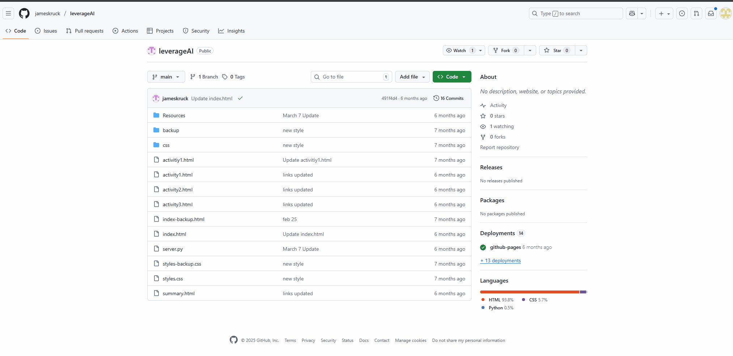
Task: Open the index-backup.html file
Action: pos(183,219)
